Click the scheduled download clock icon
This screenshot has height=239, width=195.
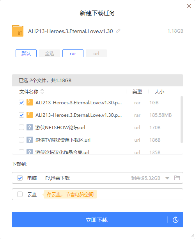(x=175, y=220)
